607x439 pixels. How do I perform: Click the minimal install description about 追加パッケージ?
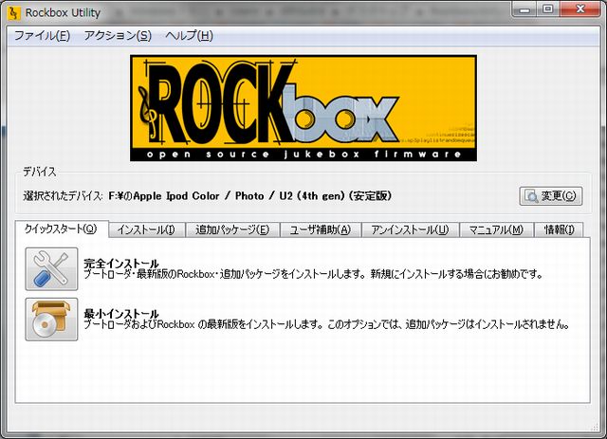click(326, 324)
